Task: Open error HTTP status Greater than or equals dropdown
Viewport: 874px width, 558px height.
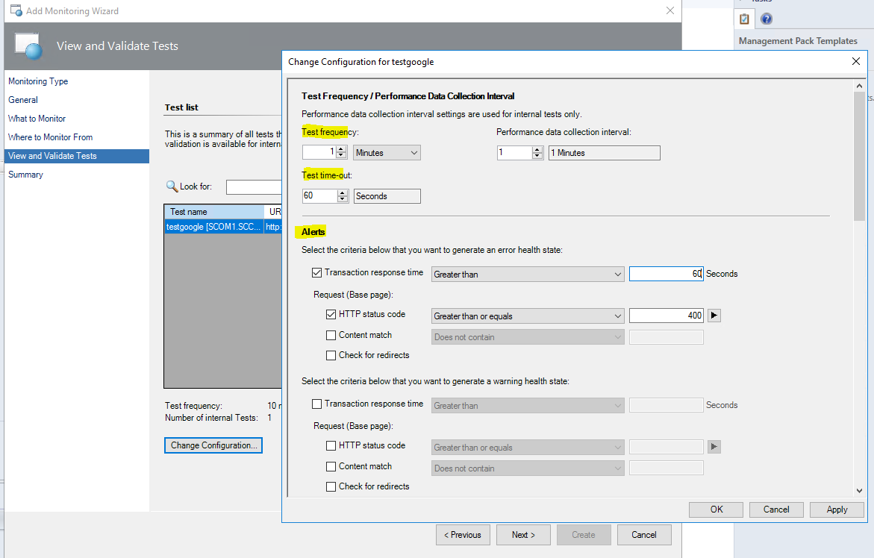Action: [x=528, y=316]
